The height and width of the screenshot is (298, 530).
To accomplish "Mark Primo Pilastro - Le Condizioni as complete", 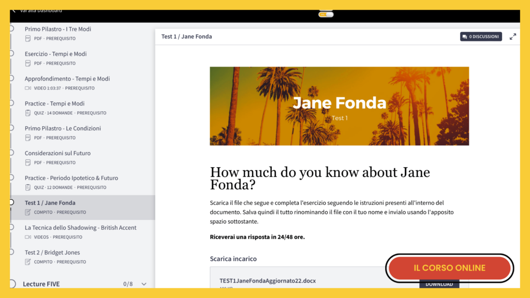I will pos(11,128).
